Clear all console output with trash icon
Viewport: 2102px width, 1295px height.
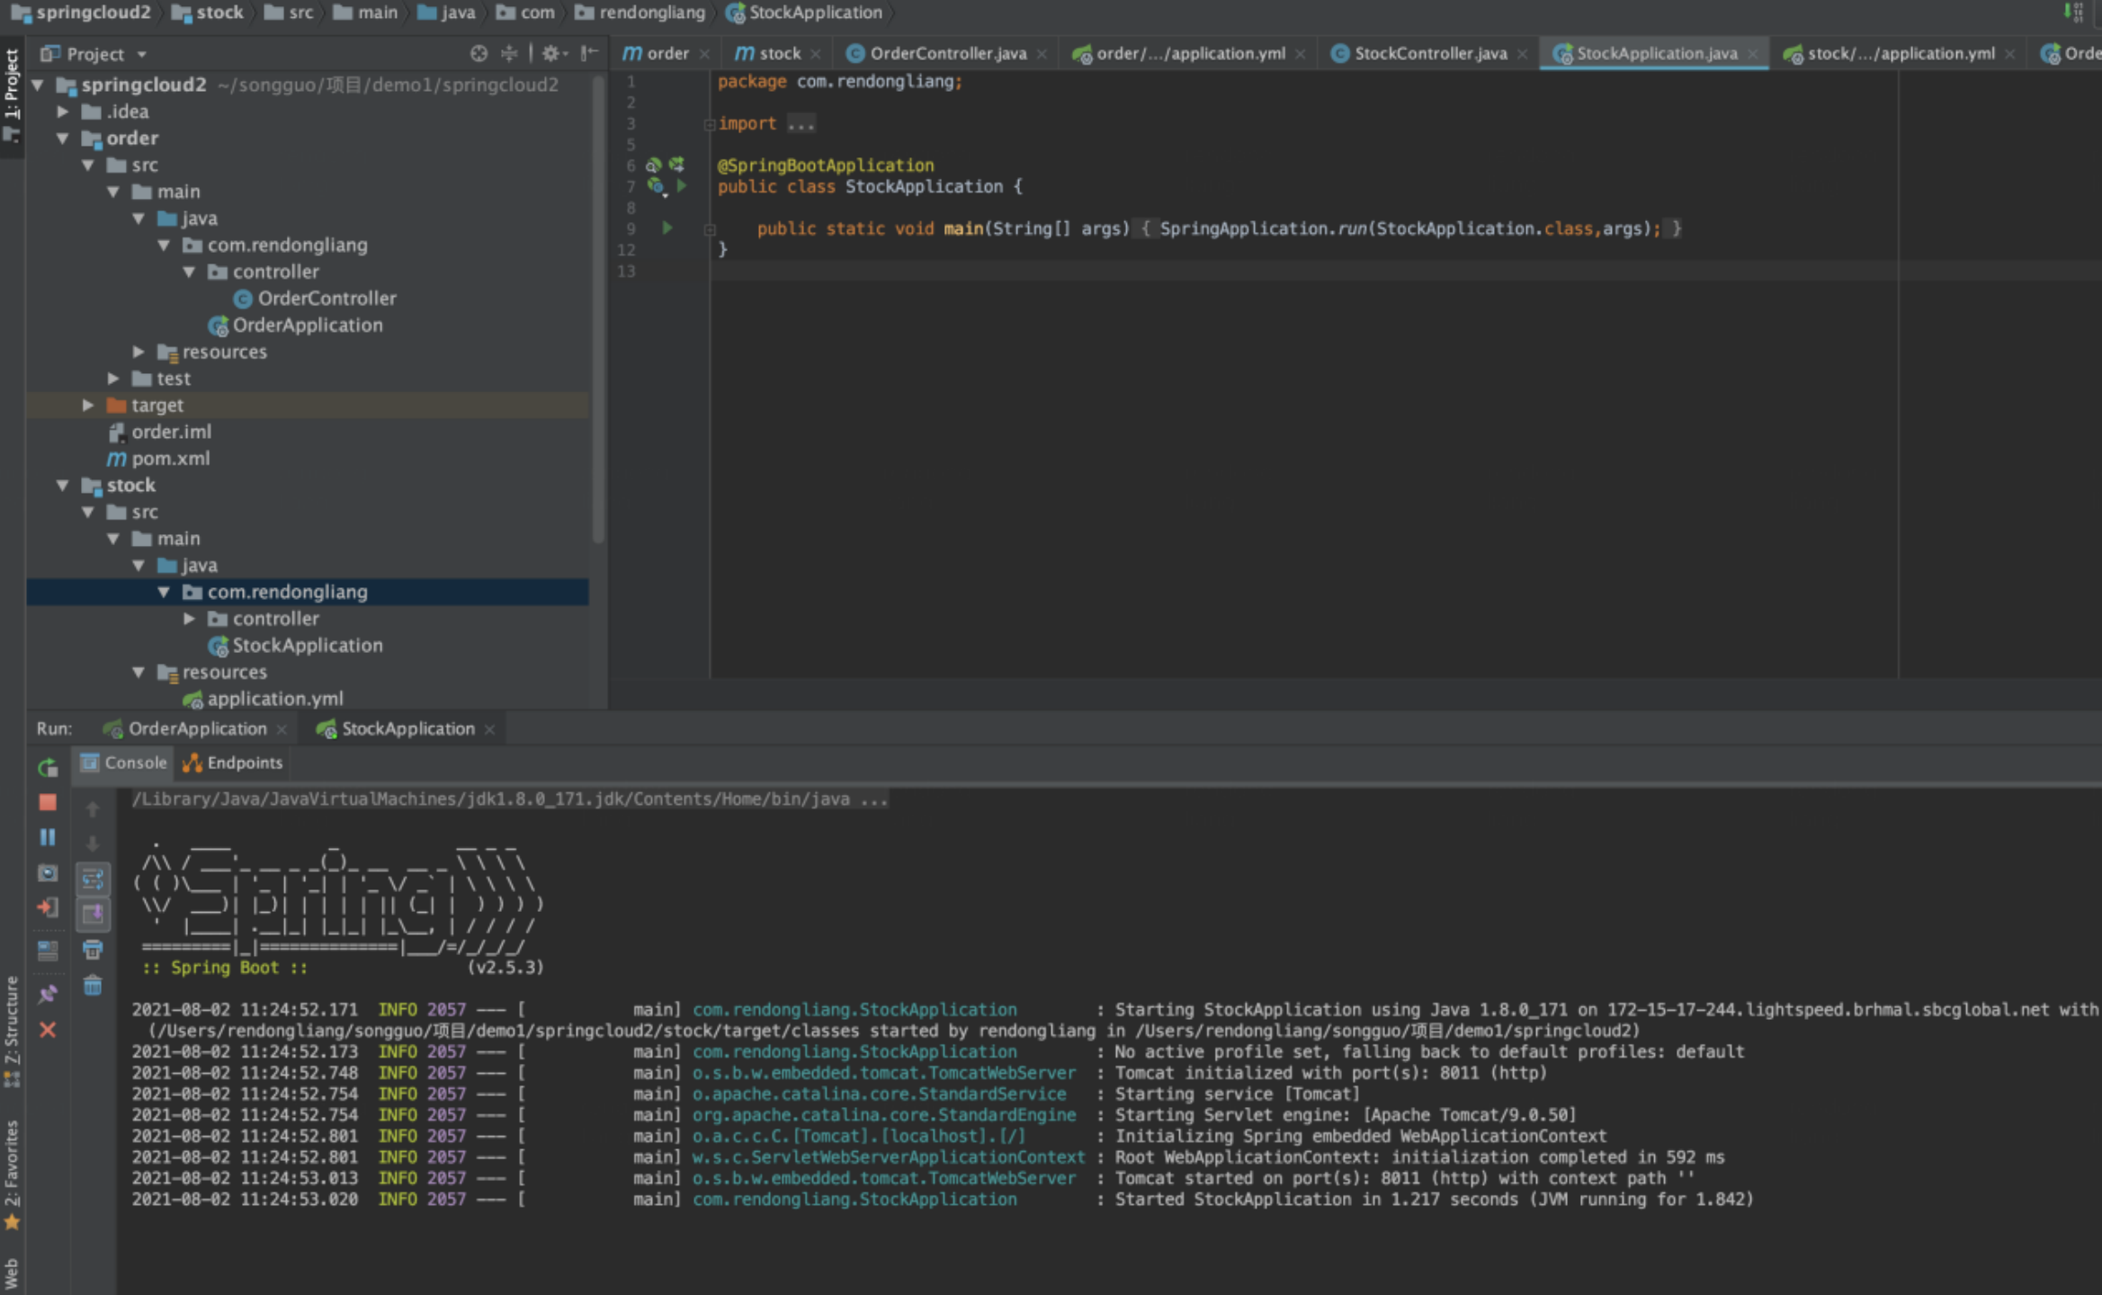click(x=93, y=986)
